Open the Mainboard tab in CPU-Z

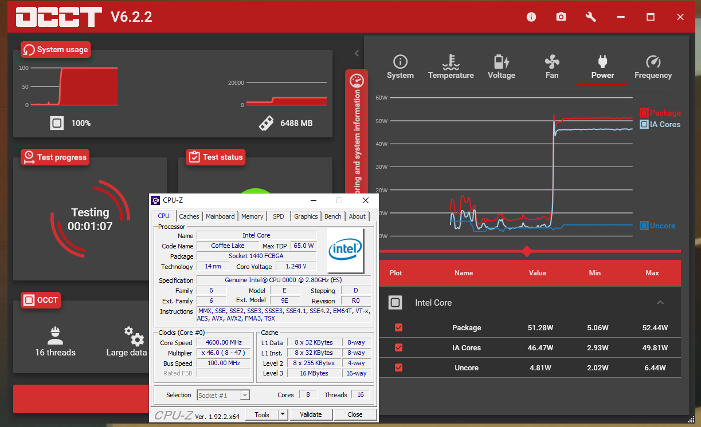point(220,216)
